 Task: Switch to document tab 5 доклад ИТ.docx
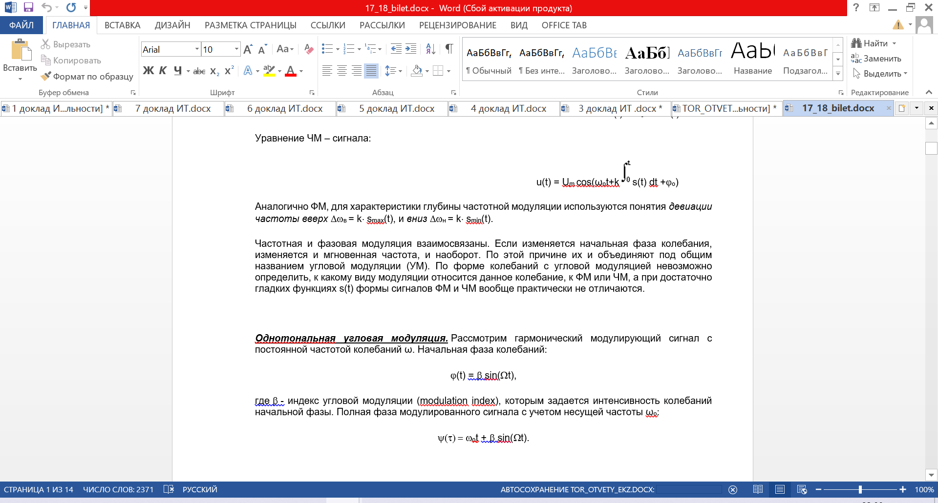(x=392, y=108)
